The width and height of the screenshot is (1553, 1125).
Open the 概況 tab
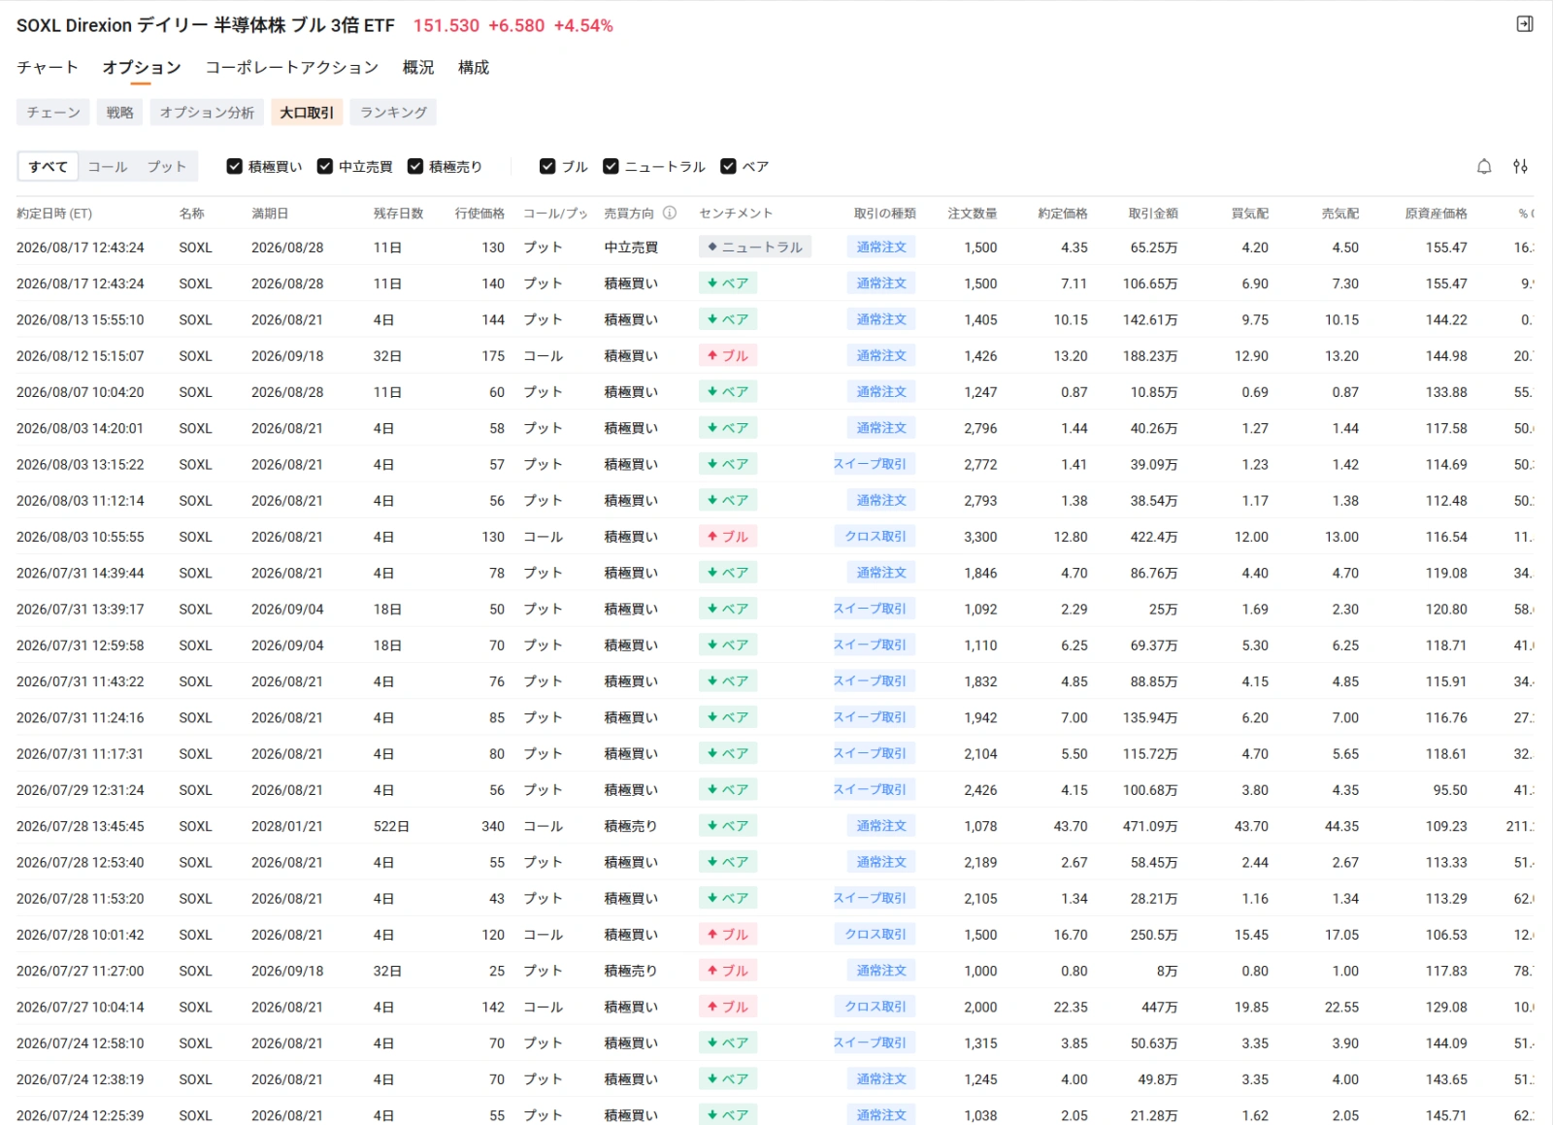[418, 67]
